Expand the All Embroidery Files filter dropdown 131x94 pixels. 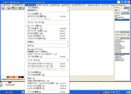pyautogui.click(x=128, y=35)
